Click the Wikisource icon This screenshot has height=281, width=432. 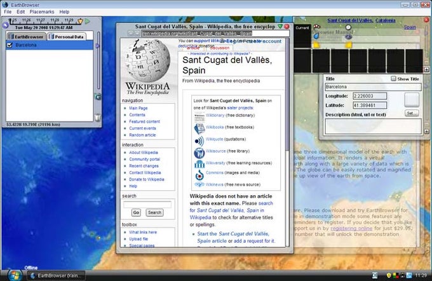click(199, 153)
